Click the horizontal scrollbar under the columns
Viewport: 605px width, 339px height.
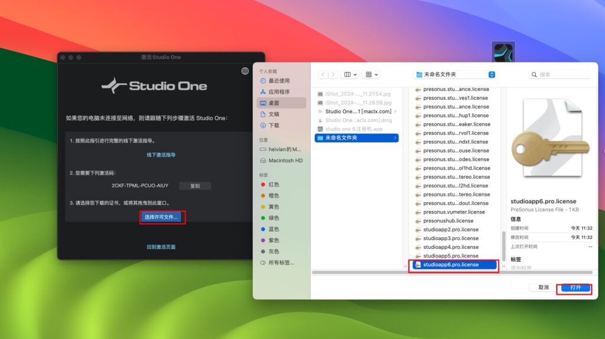point(452,272)
